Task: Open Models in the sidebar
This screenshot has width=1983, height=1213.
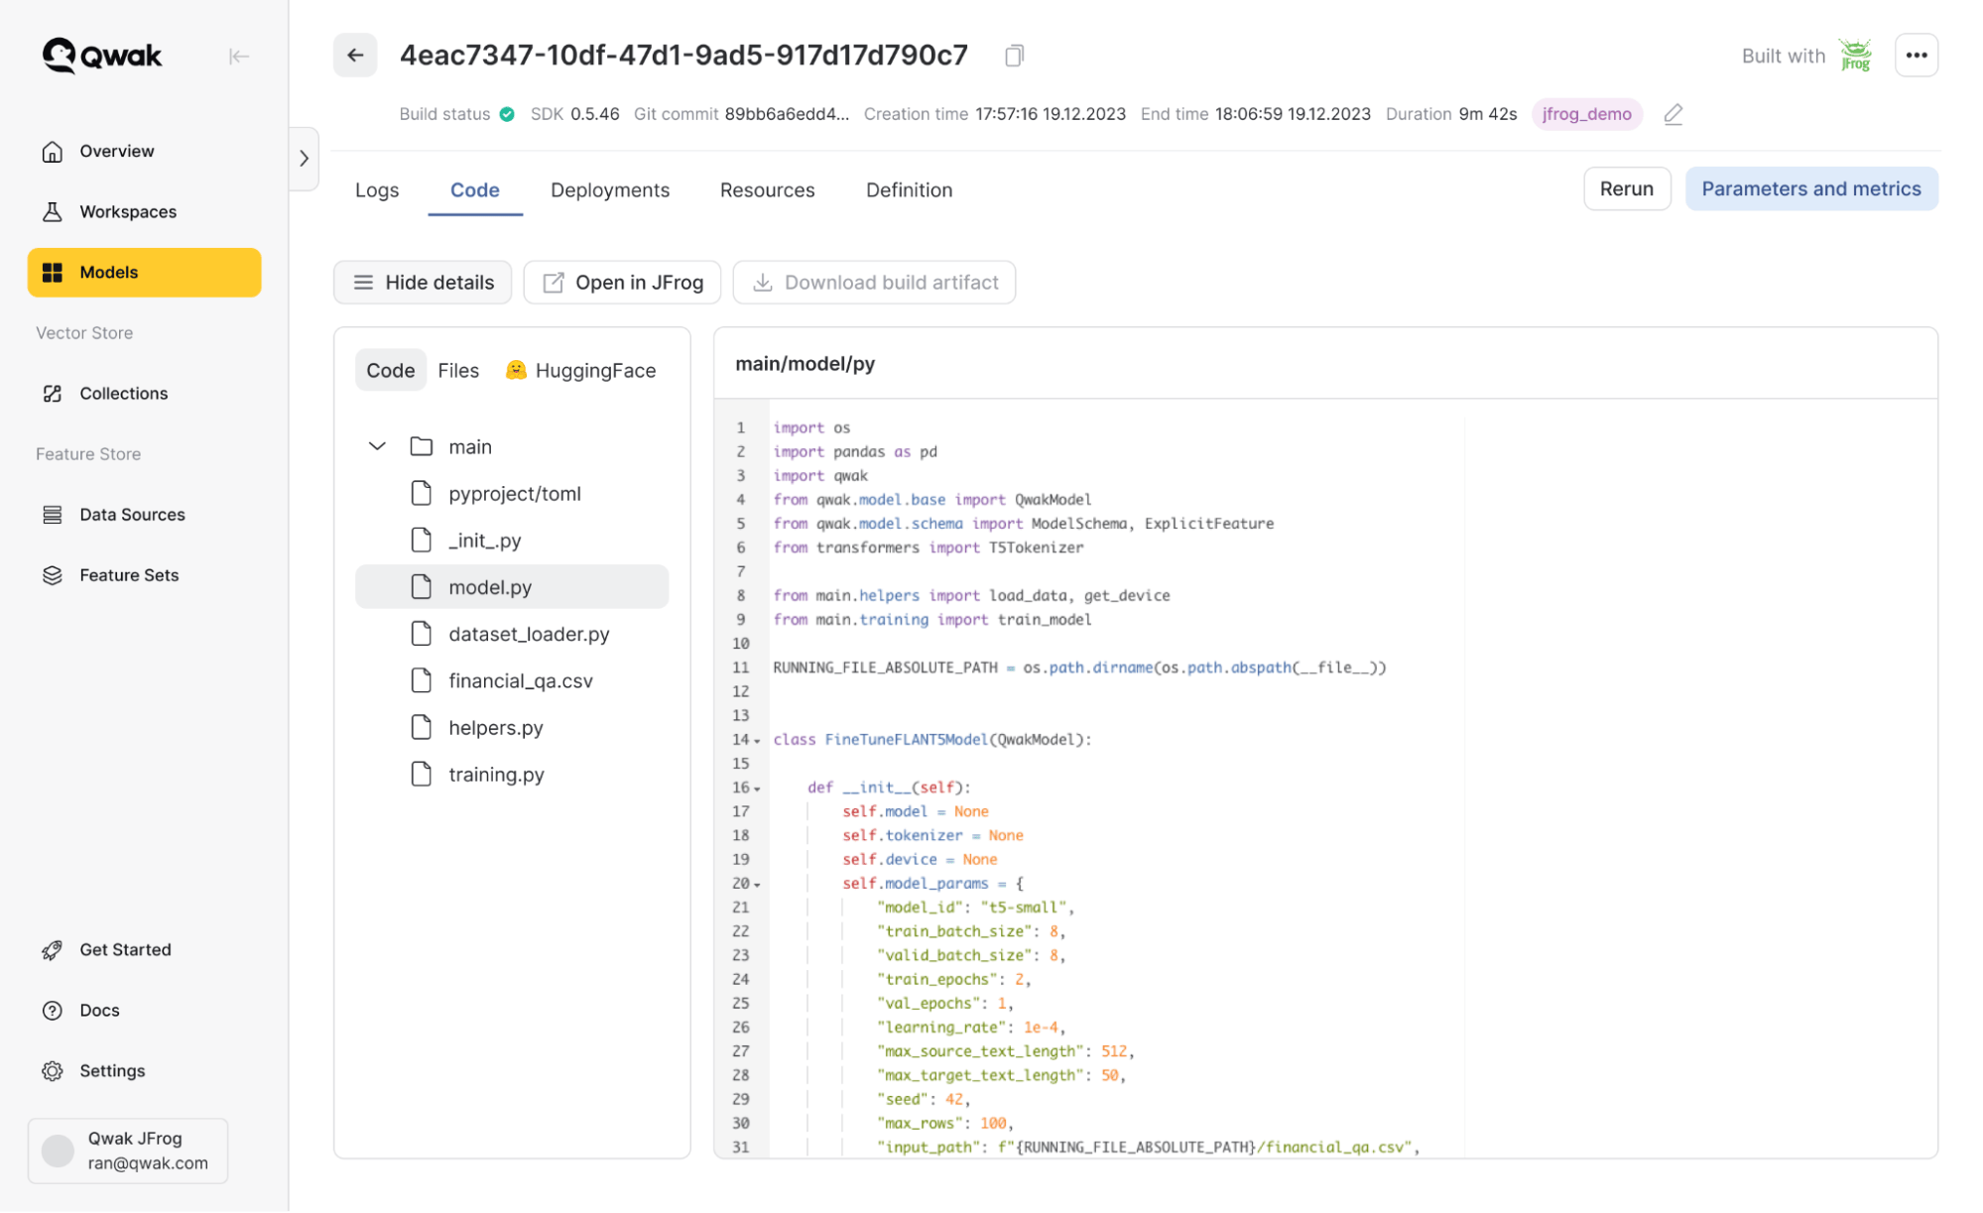Action: 144,272
